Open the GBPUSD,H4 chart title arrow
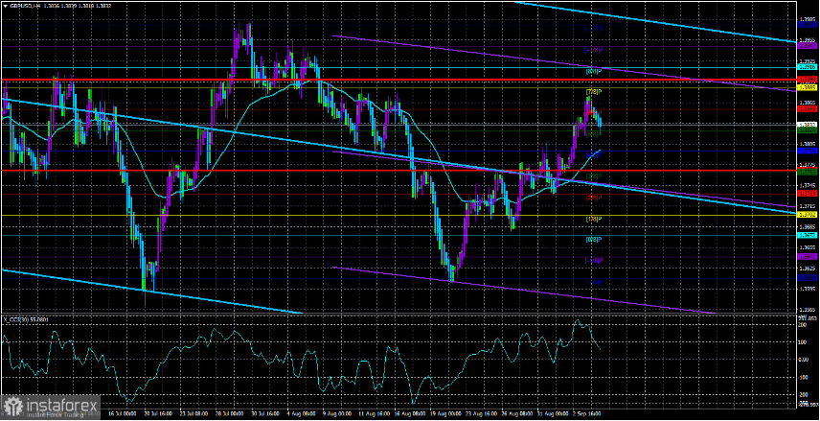This screenshot has width=820, height=421. tap(4, 4)
